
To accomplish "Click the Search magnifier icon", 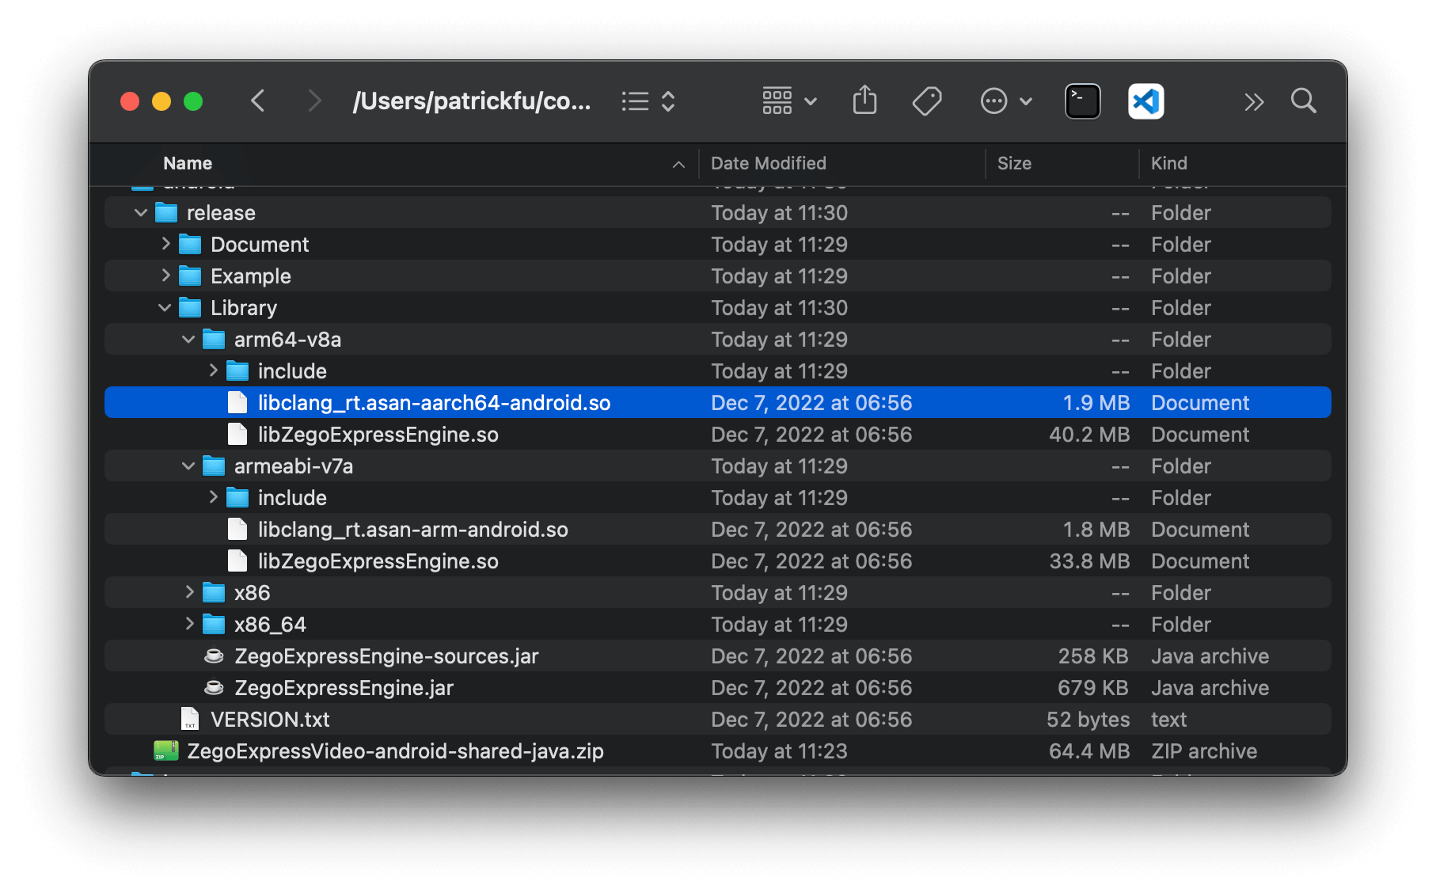I will [1303, 101].
